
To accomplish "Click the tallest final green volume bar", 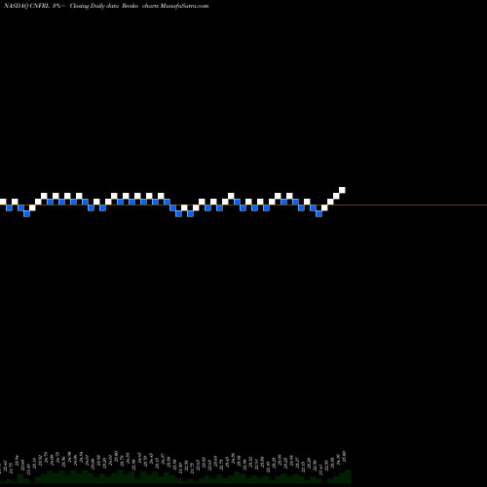I will [x=348, y=476].
